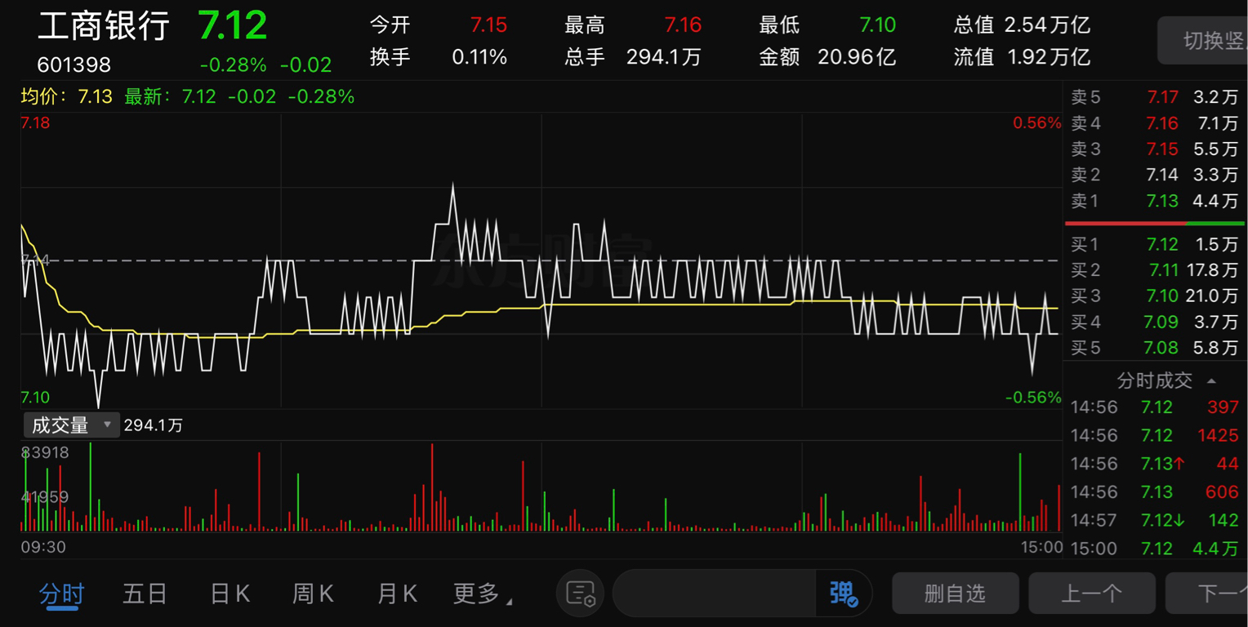Viewport: 1248px width, 627px height.
Task: Click the 83918 volume axis label
Action: coord(46,452)
